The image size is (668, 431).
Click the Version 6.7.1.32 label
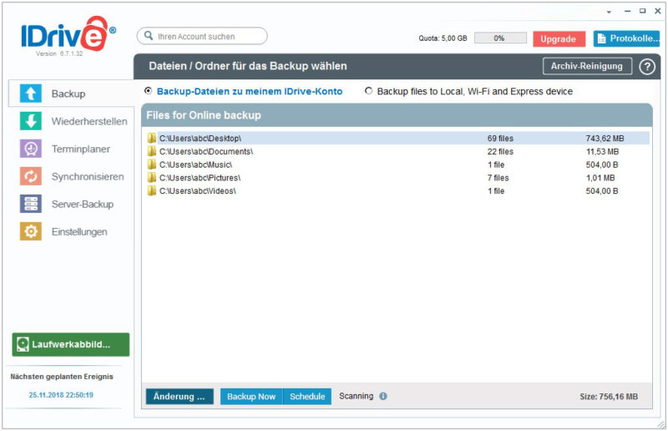59,53
